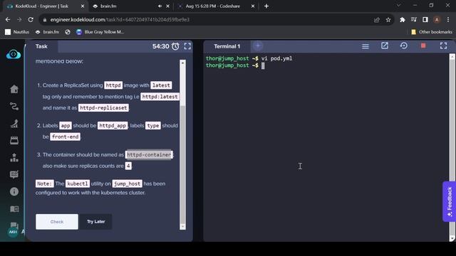Select the Terminal 1 tab
This screenshot has height=256, width=456.
tap(227, 46)
